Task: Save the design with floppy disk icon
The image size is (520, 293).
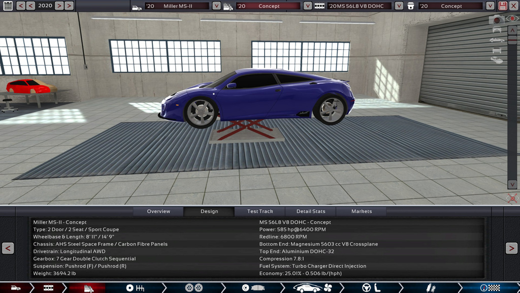Action: tap(503, 6)
